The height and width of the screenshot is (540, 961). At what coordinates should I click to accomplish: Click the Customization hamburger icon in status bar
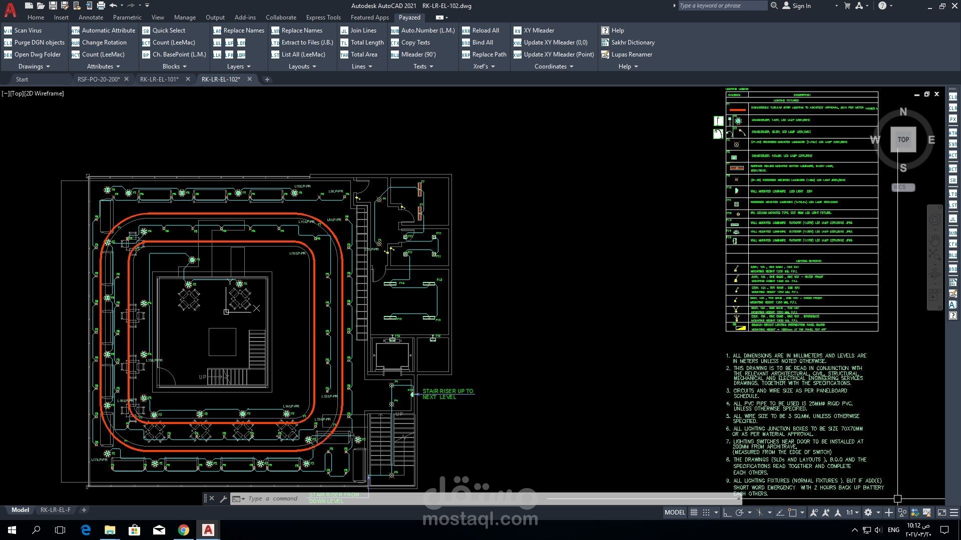pos(954,512)
